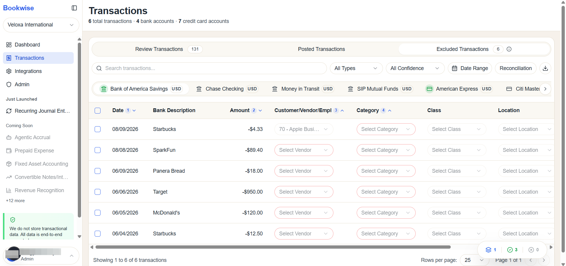This screenshot has height=266, width=566.
Task: Check the Panera Bread row checkbox
Action: (98, 171)
